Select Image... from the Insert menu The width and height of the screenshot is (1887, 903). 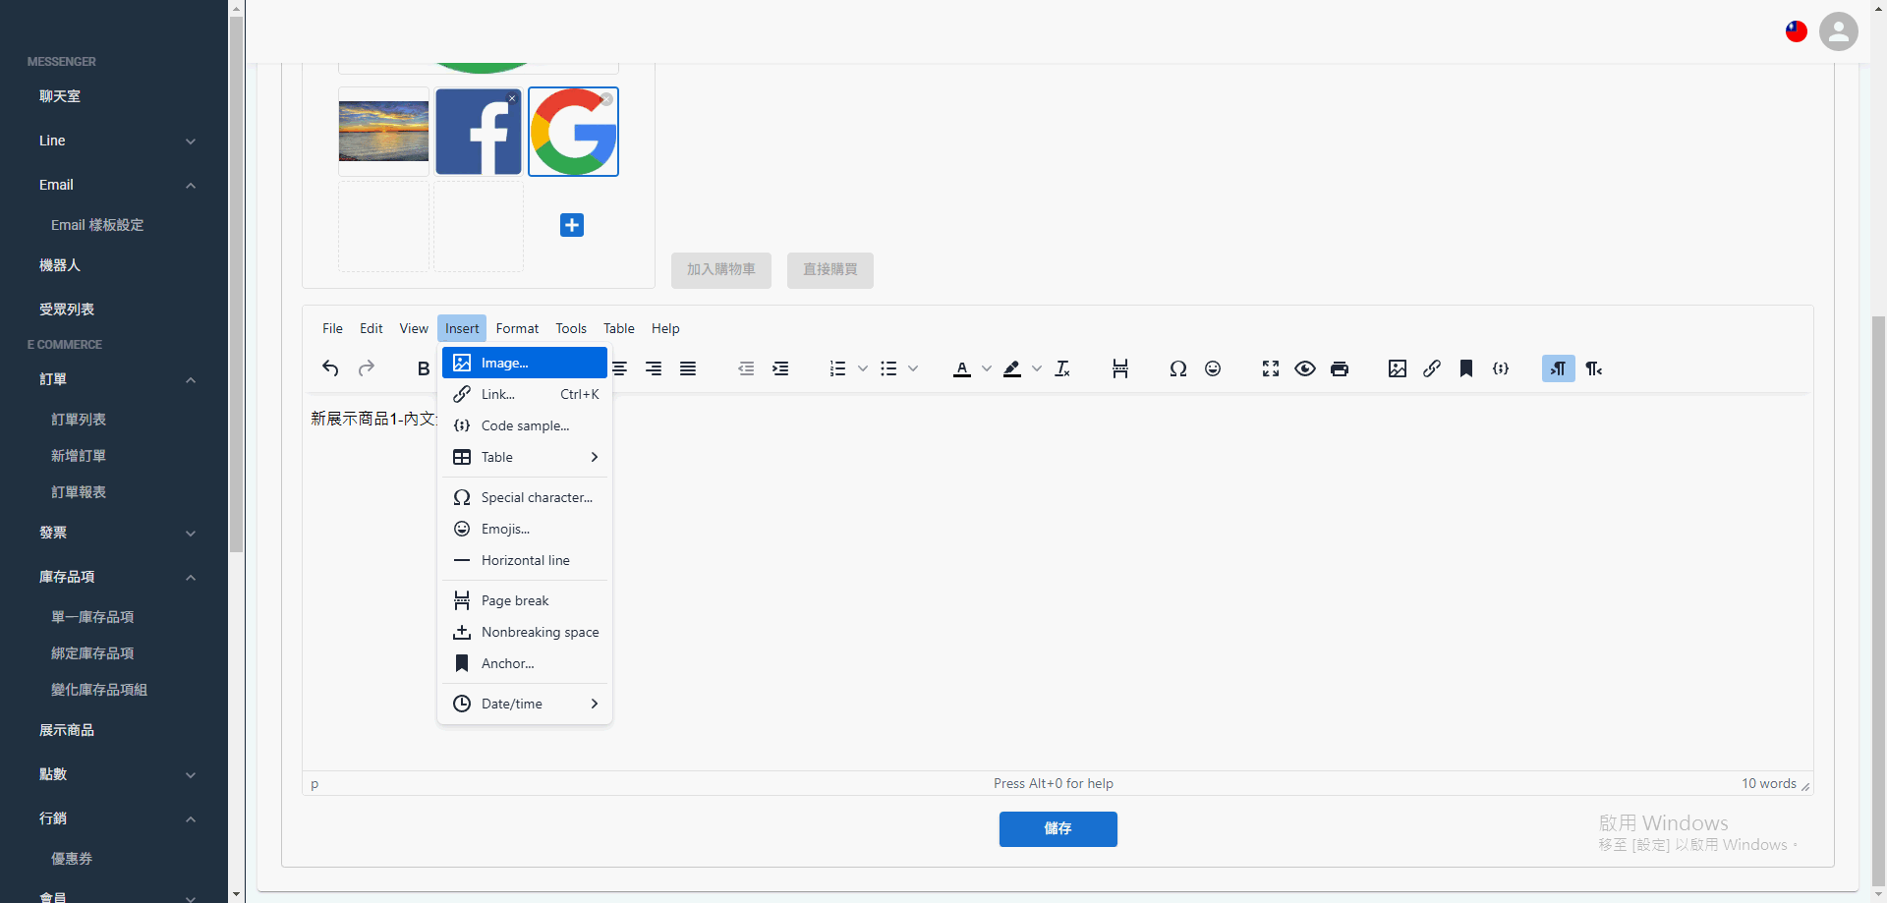[x=525, y=363]
